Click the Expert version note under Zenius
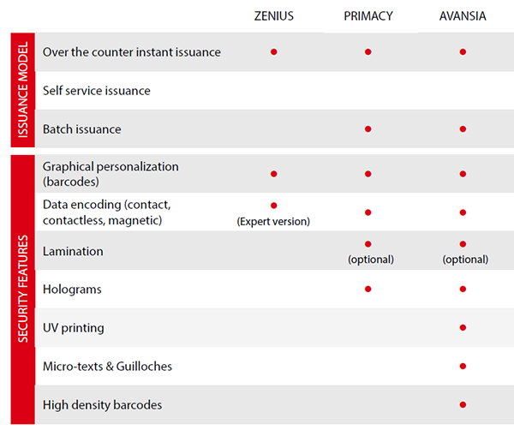The height and width of the screenshot is (430, 514). [x=273, y=222]
